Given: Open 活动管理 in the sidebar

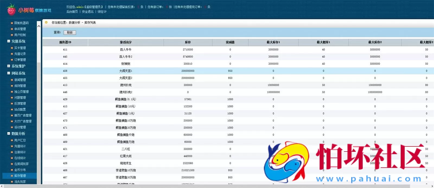Looking at the screenshot, I should [x=20, y=127].
